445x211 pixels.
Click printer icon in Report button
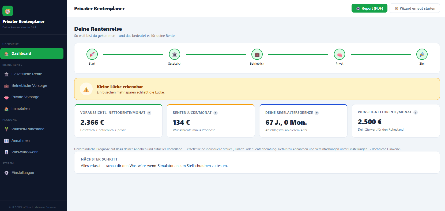tap(358, 9)
